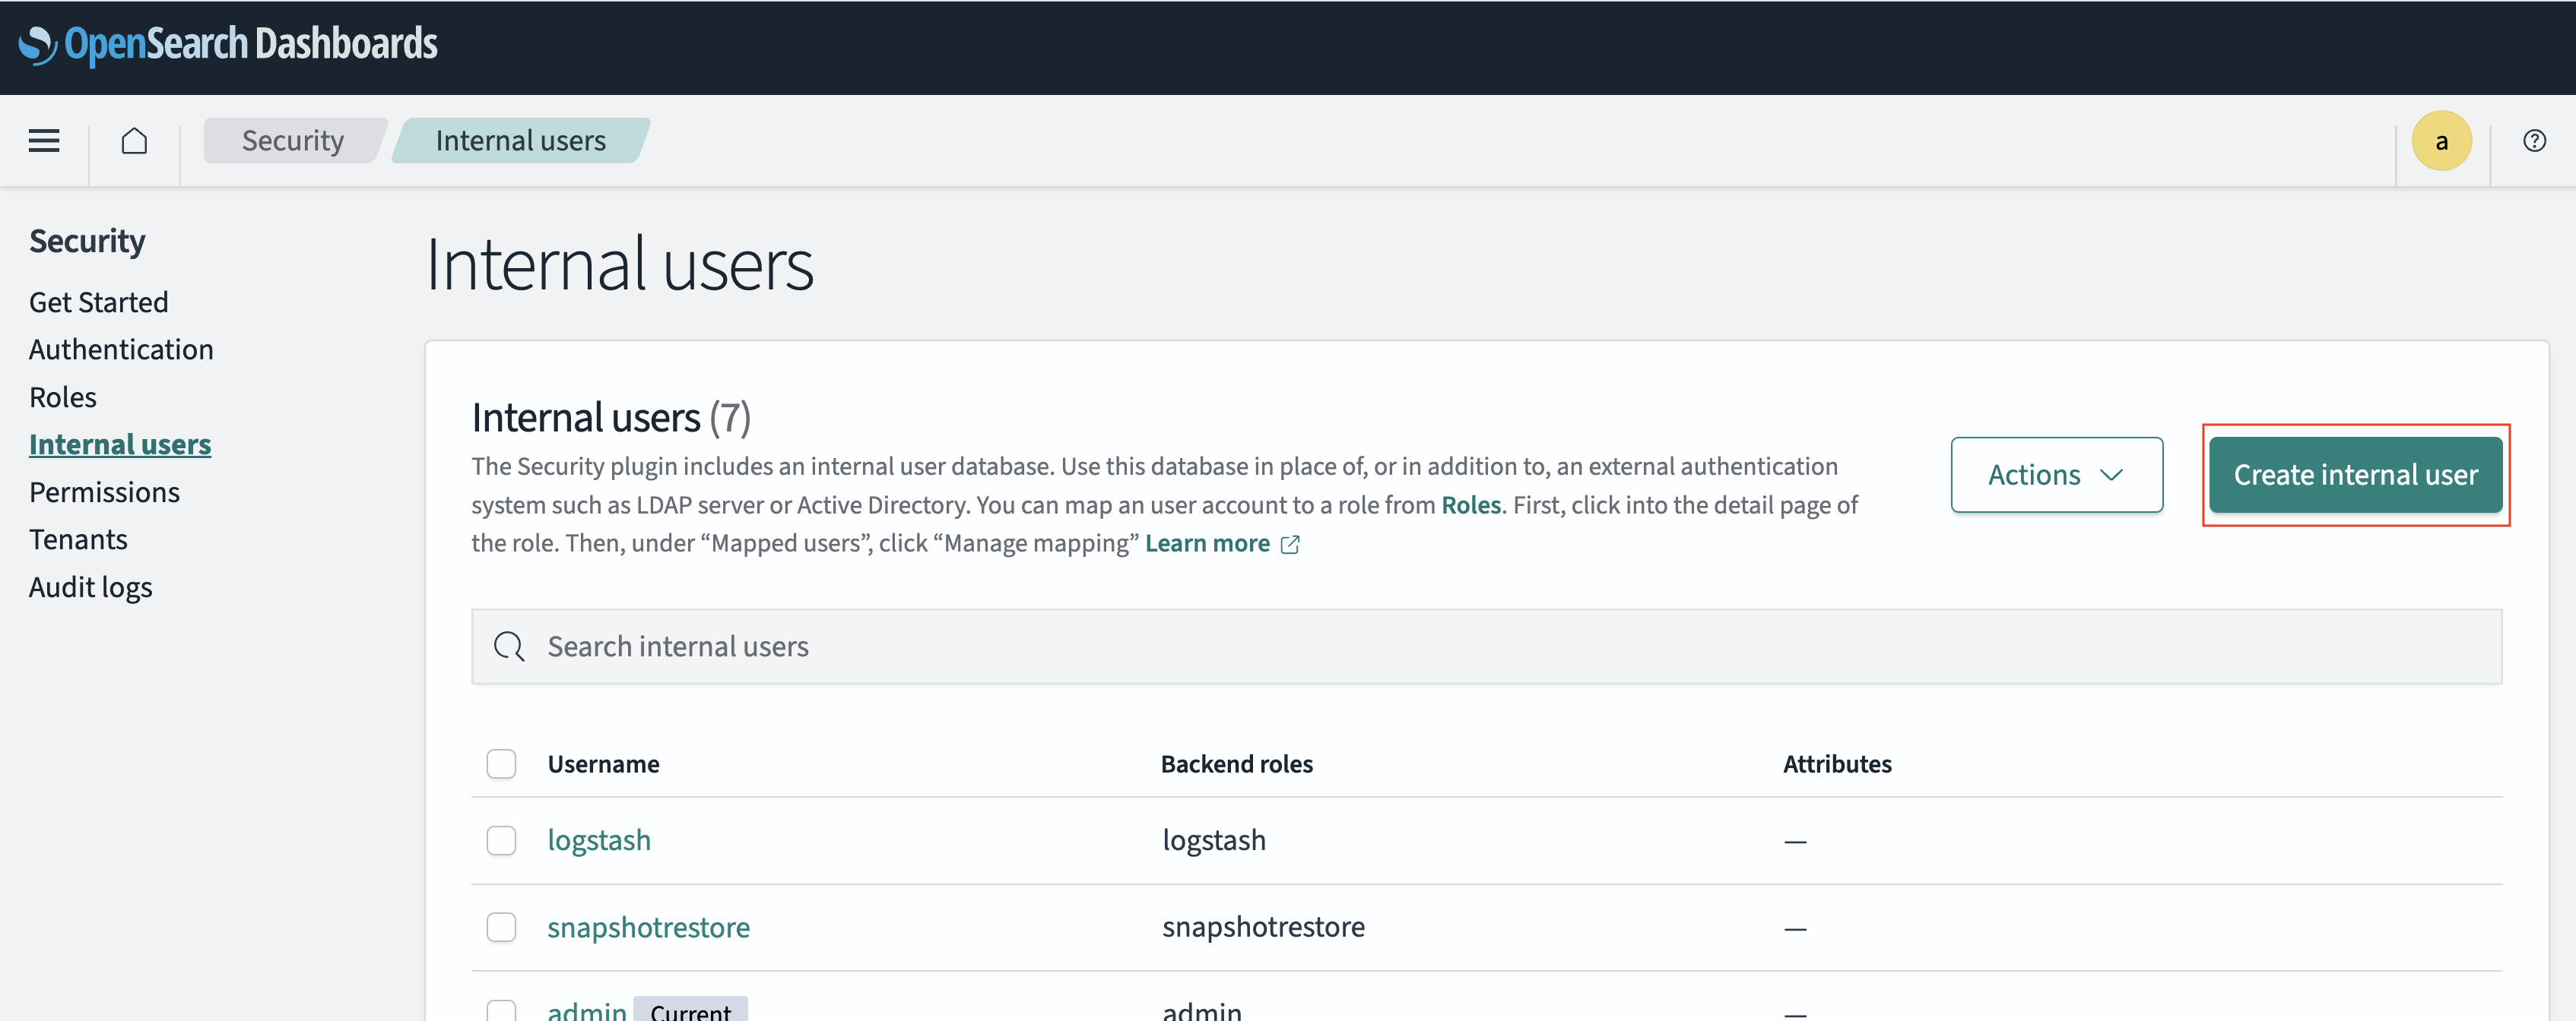Open Roles in sidebar
Screen dimensions: 2576x1021
tap(63, 397)
